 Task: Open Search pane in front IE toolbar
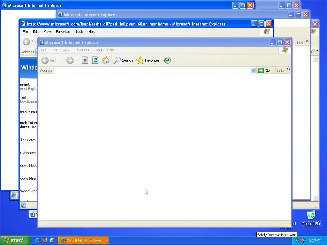coord(123,60)
